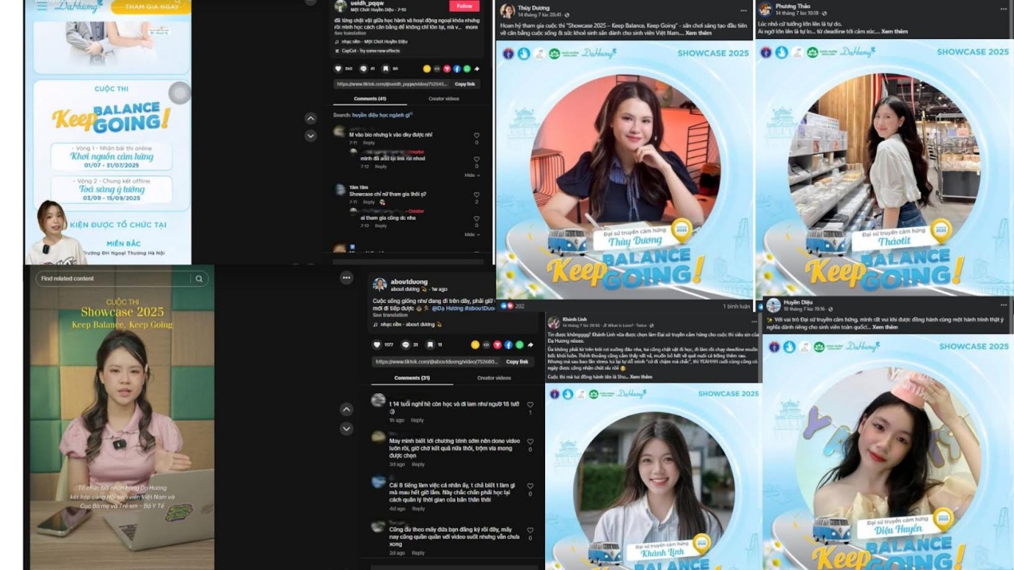Open the 202 reactions count
This screenshot has width=1014, height=570.
[513, 306]
